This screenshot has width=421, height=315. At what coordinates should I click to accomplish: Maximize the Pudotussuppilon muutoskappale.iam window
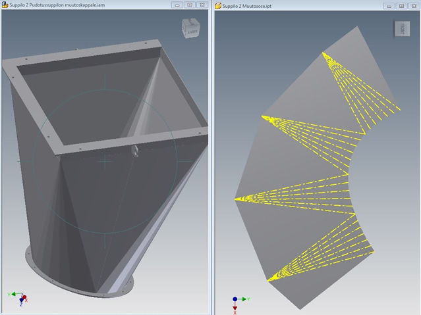[x=188, y=5]
